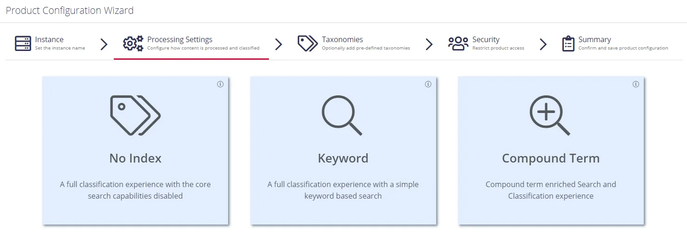
Task: Click the chevron arrow before the Summary step
Action: click(543, 44)
